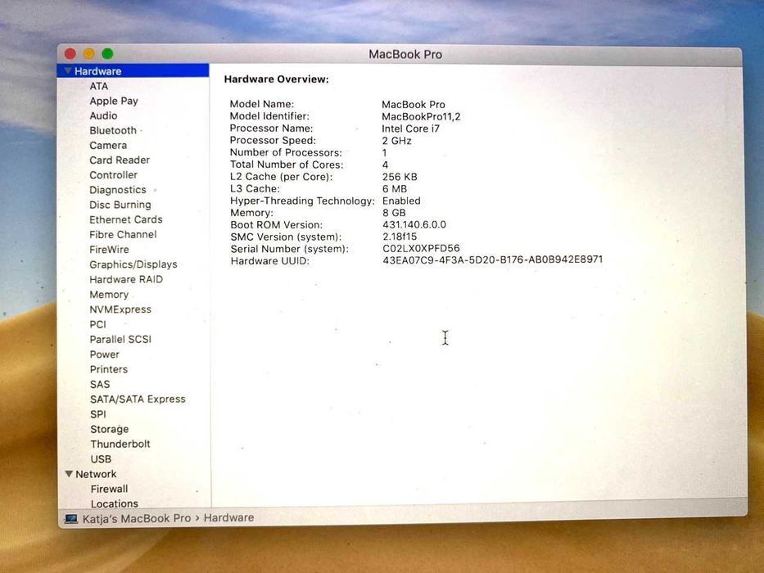Click the Hyper-Threading Technology label
Screen dimensions: 764x573
[x=303, y=201]
